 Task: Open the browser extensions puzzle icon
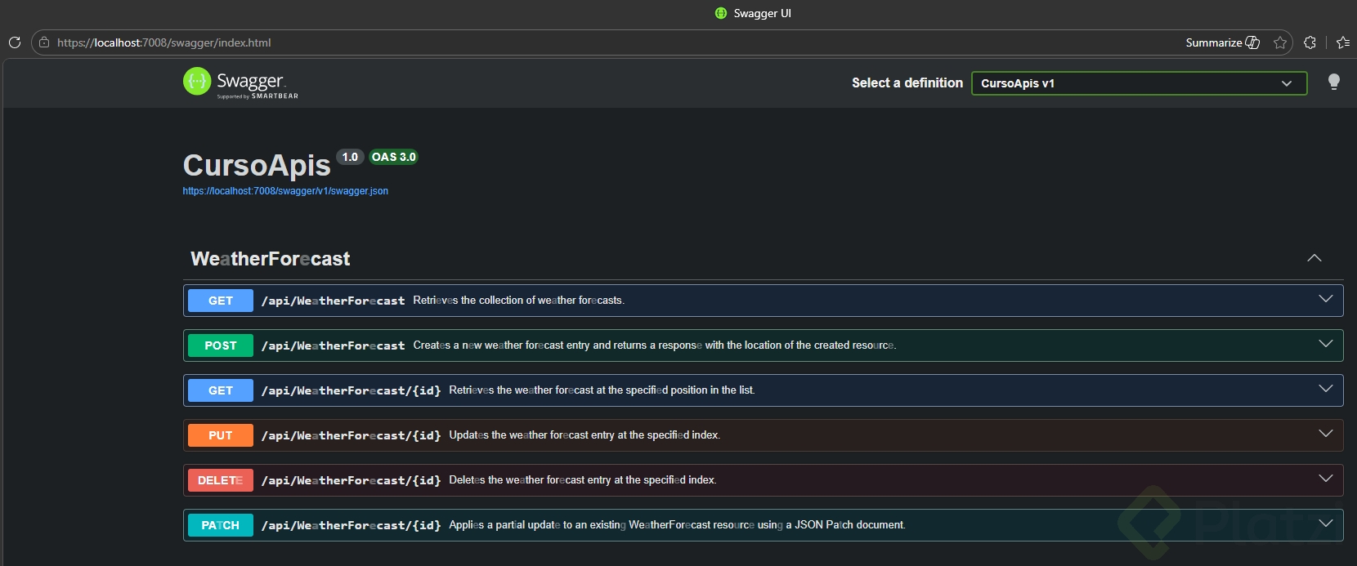1310,42
